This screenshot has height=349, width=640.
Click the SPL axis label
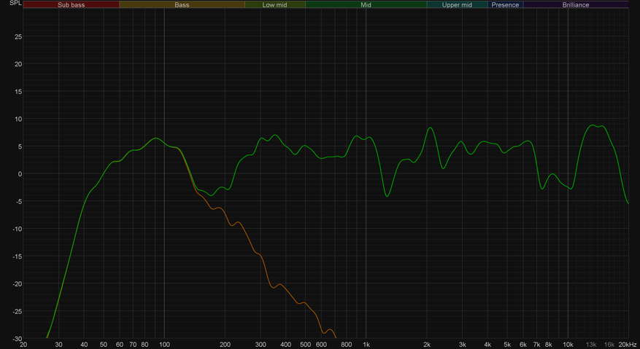pyautogui.click(x=15, y=4)
